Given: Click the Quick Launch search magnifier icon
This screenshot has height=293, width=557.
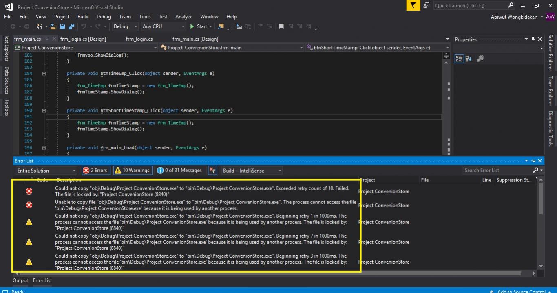Looking at the screenshot, I should click(x=511, y=5).
